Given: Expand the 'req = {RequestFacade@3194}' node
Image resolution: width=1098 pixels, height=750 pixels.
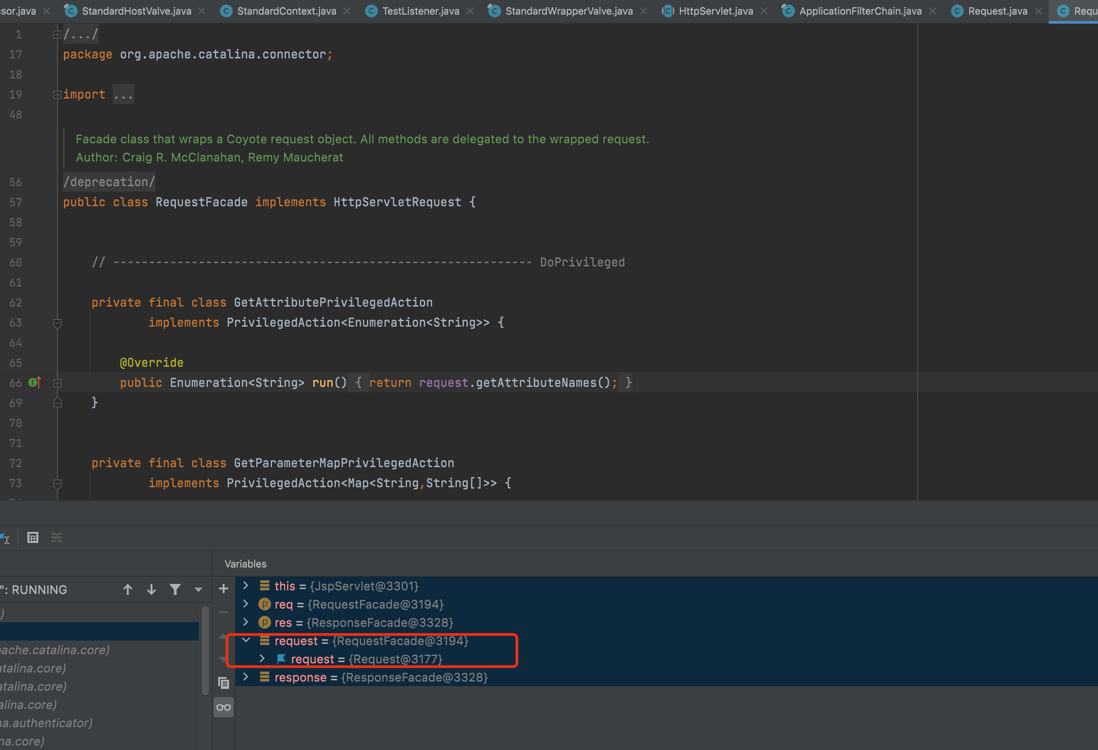Looking at the screenshot, I should (245, 604).
